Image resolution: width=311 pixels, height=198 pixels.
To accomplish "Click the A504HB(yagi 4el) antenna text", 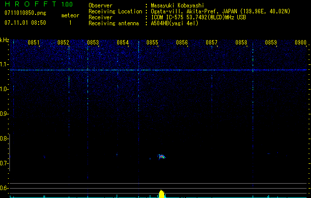I will tap(175, 23).
